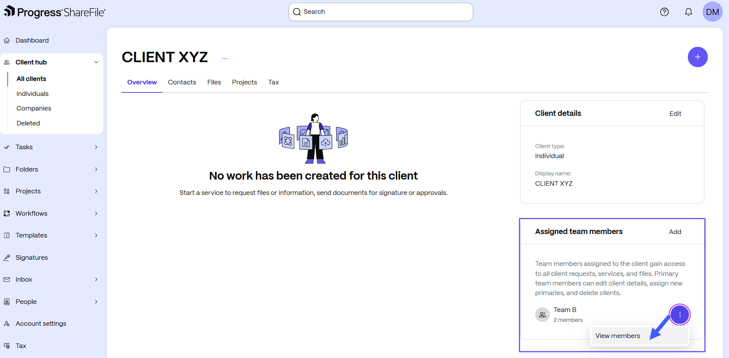Collapse the Client hub section
This screenshot has width=729, height=358.
[x=96, y=62]
